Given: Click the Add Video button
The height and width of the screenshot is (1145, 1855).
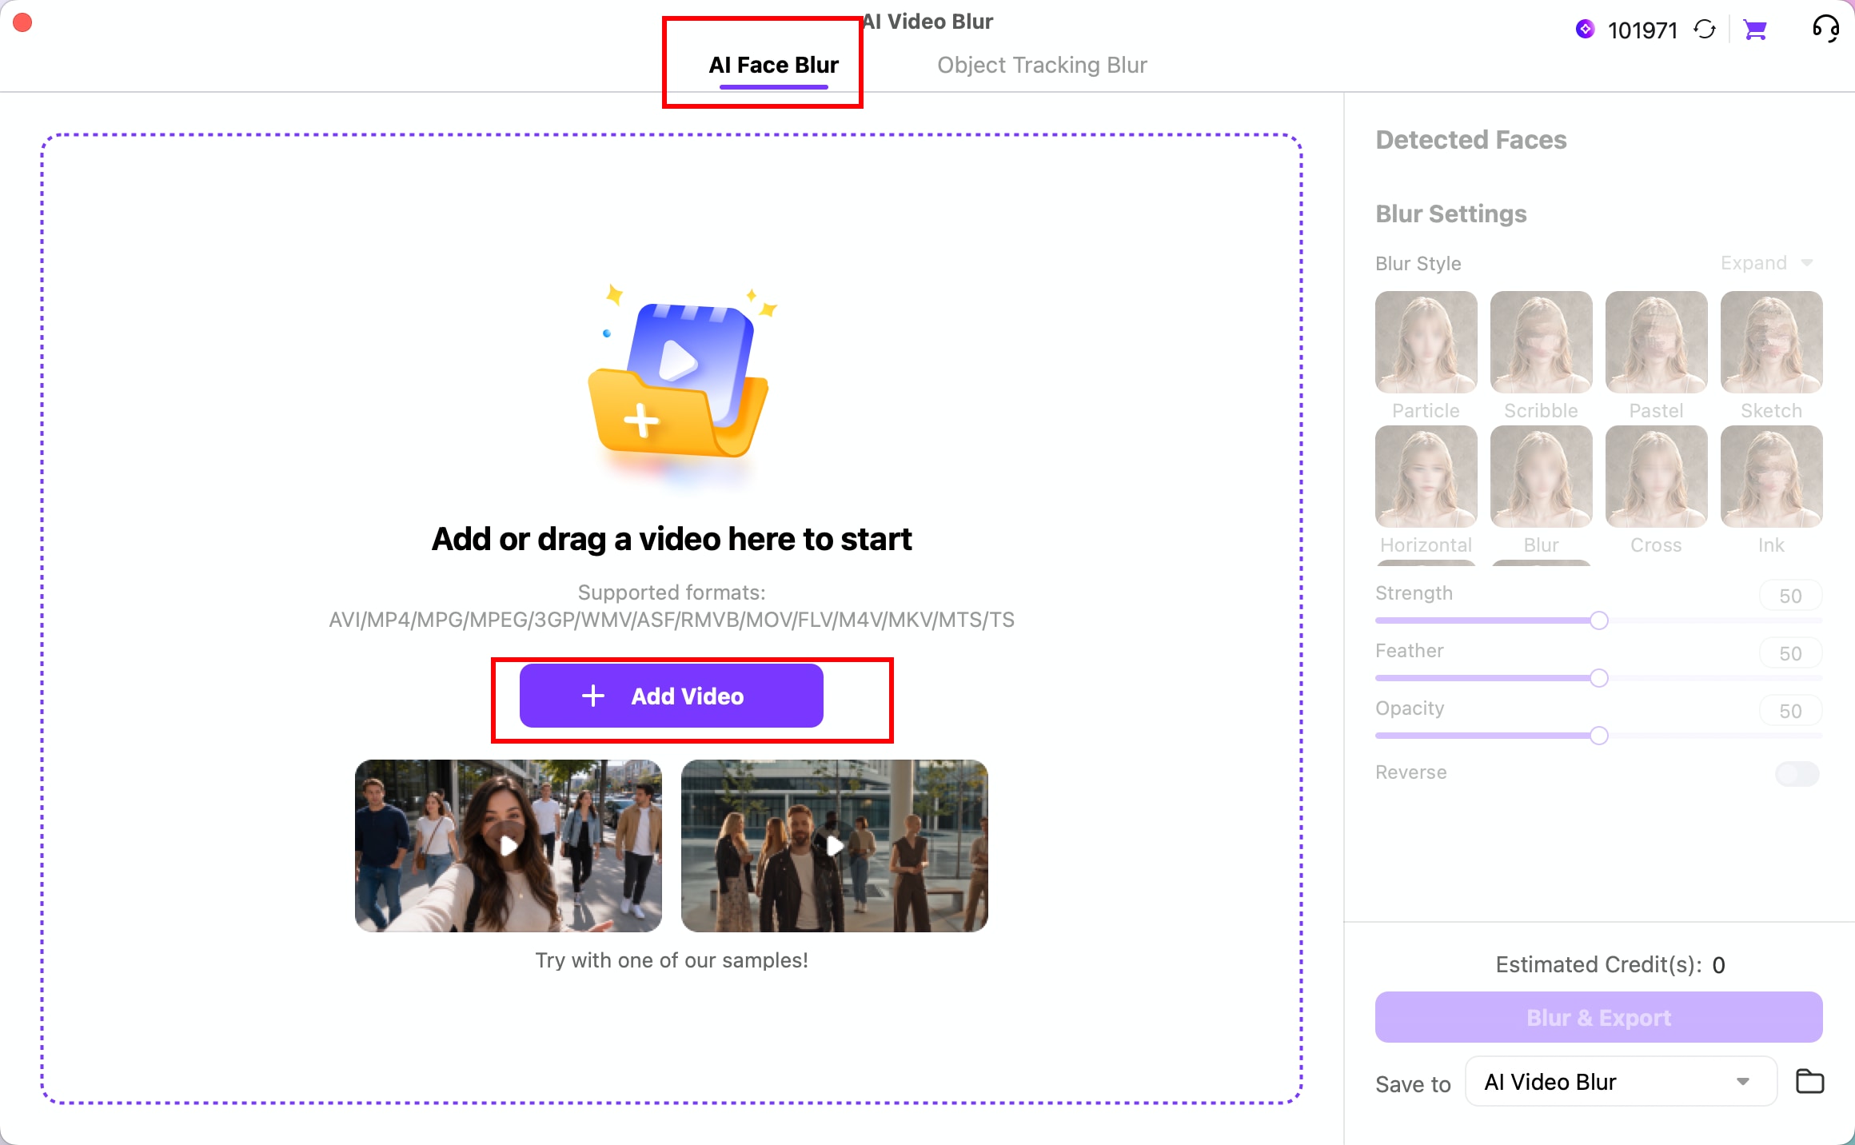Looking at the screenshot, I should (671, 696).
